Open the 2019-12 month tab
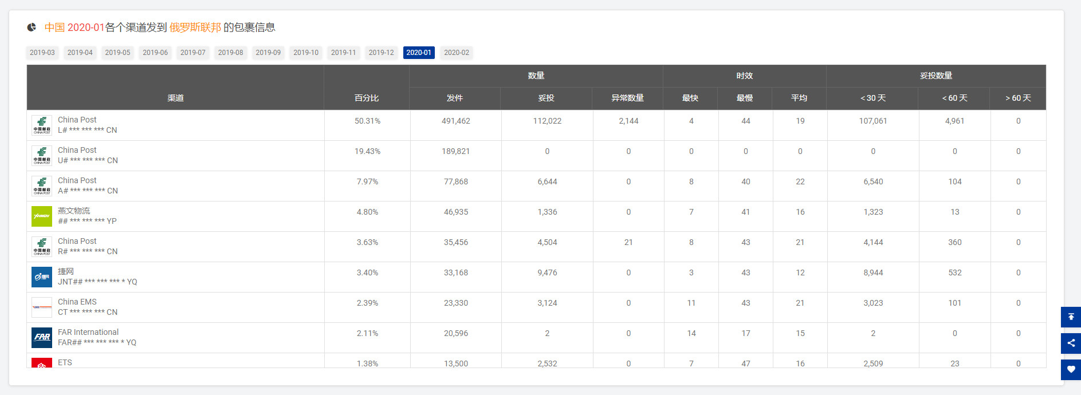Image resolution: width=1081 pixels, height=395 pixels. (x=381, y=53)
